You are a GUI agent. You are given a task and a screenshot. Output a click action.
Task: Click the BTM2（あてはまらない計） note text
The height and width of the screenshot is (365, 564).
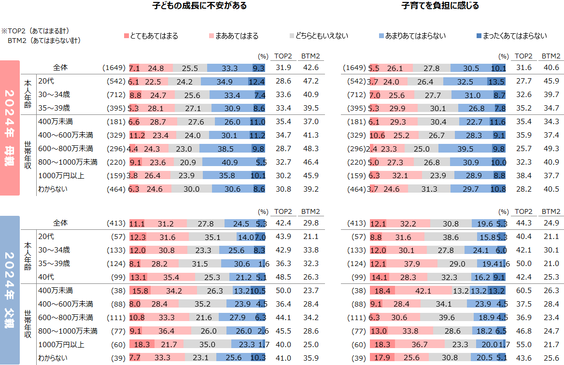click(x=44, y=41)
